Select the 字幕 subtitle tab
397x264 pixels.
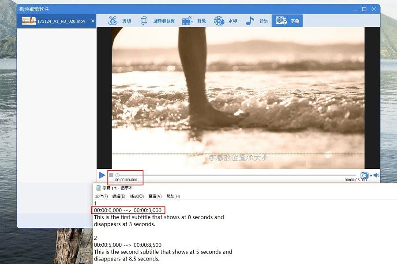point(287,21)
